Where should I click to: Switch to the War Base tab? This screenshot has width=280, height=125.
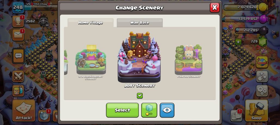tap(140, 23)
